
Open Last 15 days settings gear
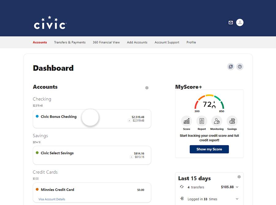pyautogui.click(x=239, y=177)
